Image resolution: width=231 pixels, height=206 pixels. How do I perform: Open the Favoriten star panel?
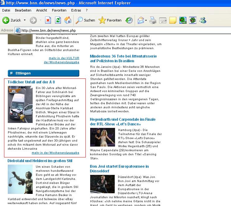coord(110,20)
